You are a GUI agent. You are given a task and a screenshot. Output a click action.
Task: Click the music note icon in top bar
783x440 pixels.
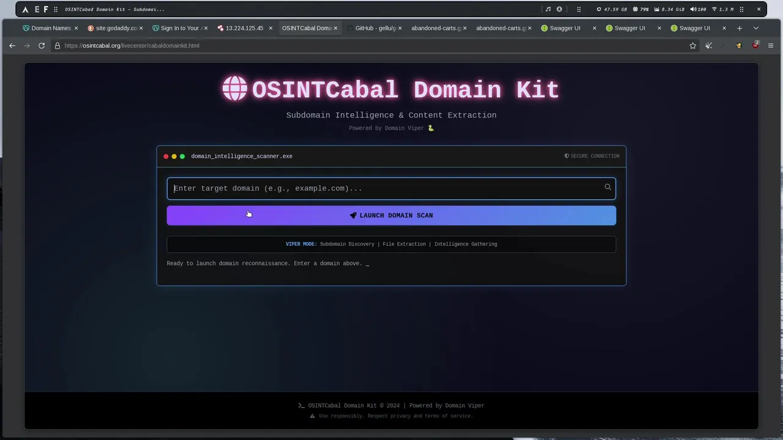click(x=548, y=9)
